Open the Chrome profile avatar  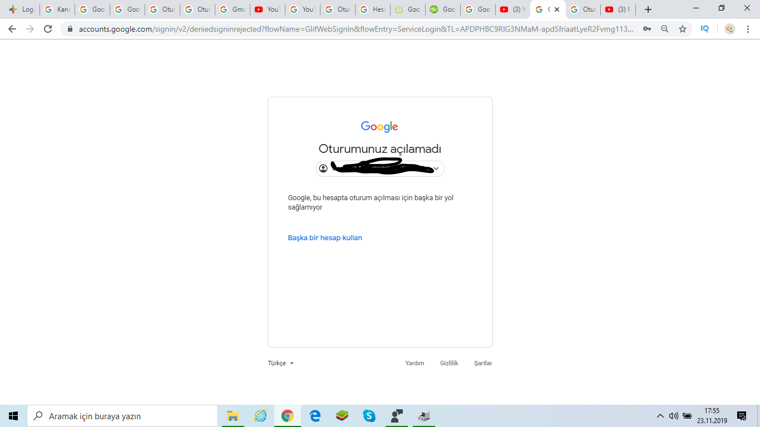click(x=730, y=29)
